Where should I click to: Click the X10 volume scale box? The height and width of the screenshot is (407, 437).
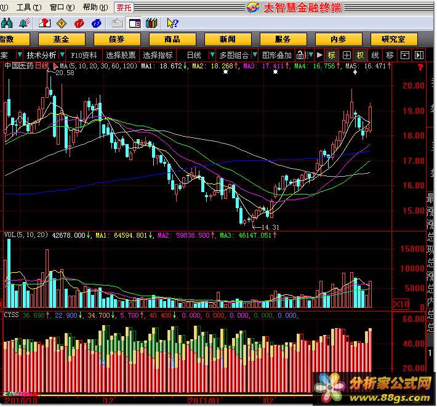401,304
